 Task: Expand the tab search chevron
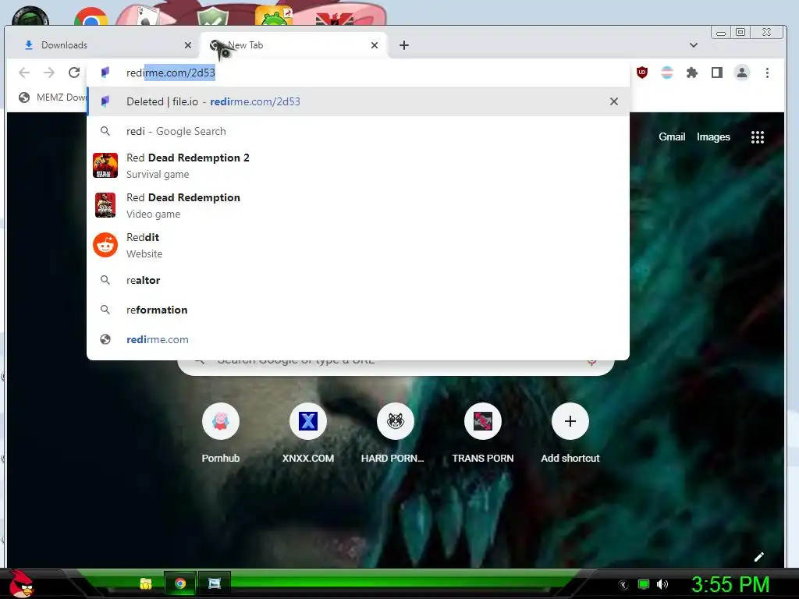[x=694, y=45]
